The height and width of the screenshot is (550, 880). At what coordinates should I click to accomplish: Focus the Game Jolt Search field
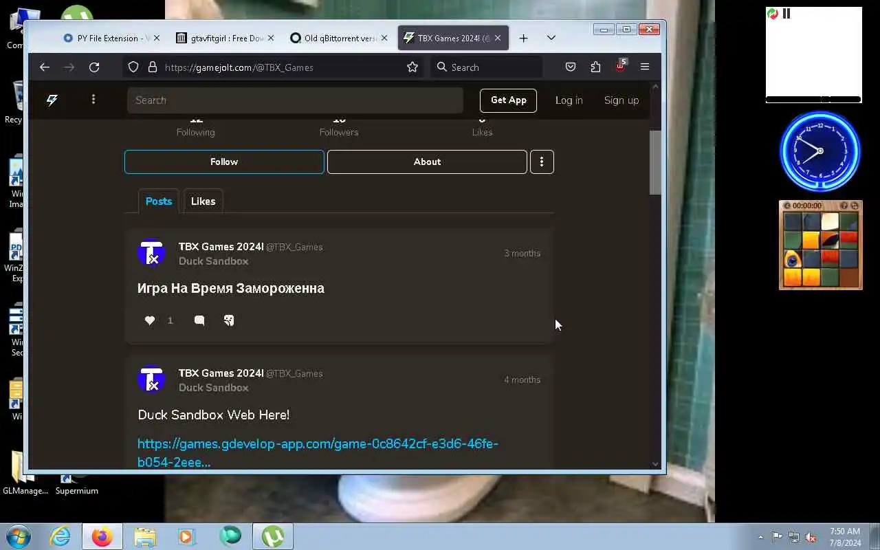pos(295,100)
